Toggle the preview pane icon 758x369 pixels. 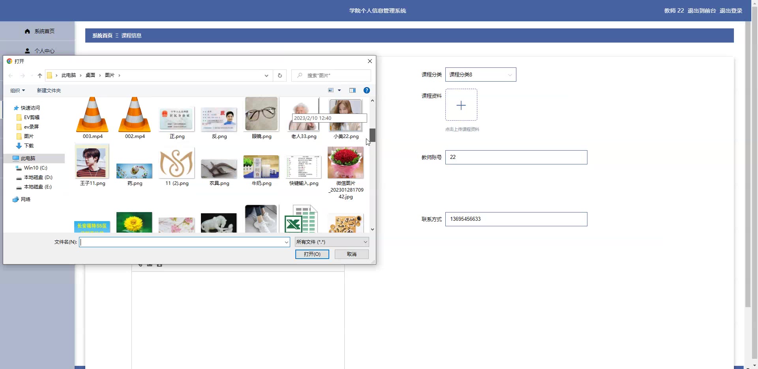(353, 90)
